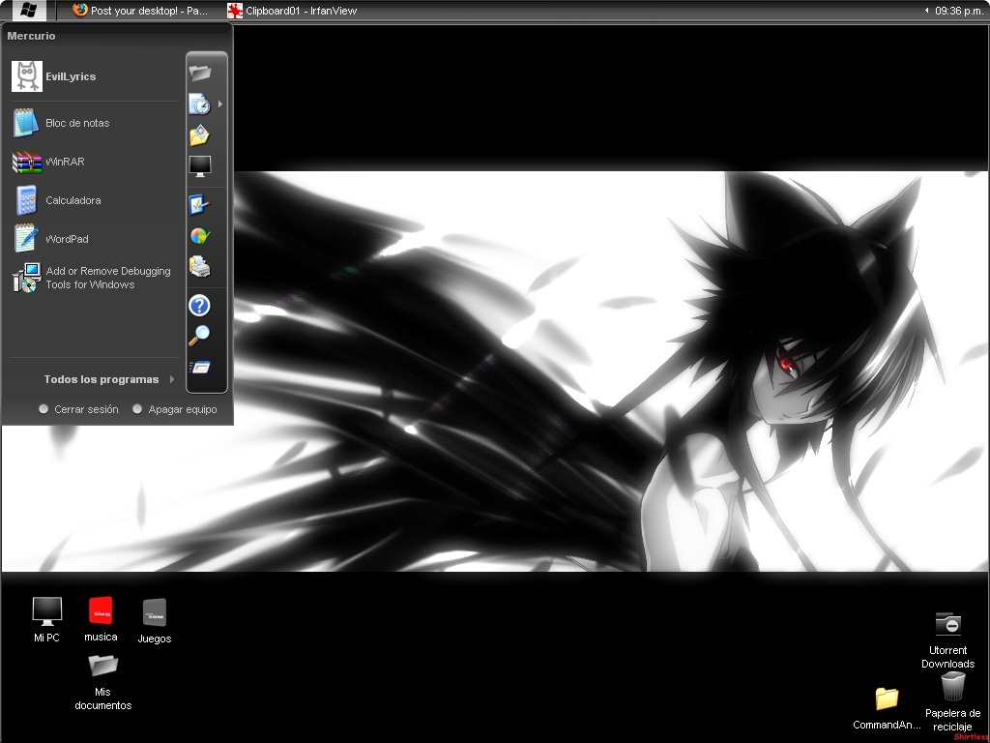Switch to Clipboard01 - IrfanView taskbar button

point(293,10)
